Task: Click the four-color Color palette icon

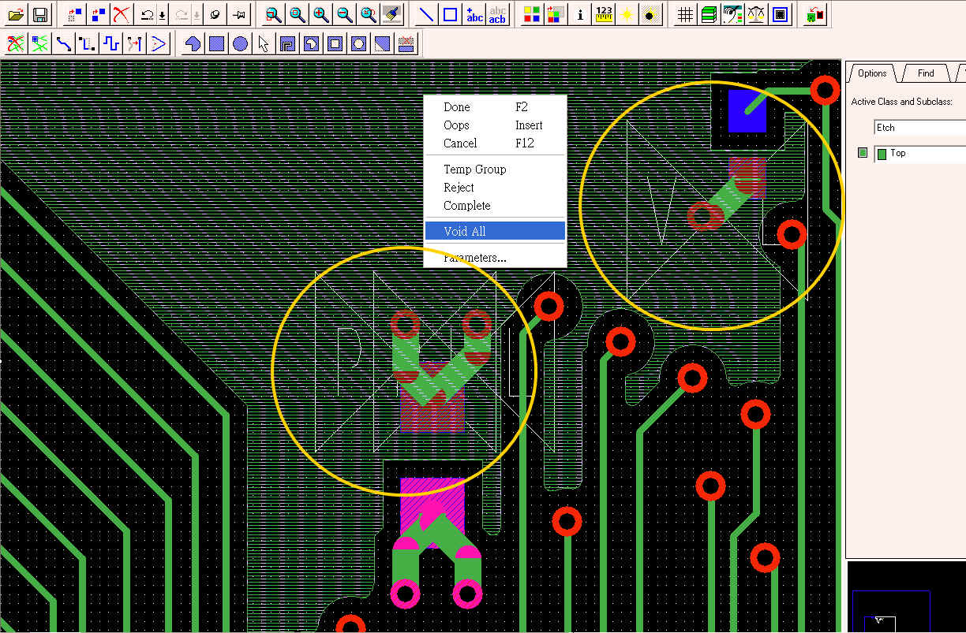Action: pos(533,14)
